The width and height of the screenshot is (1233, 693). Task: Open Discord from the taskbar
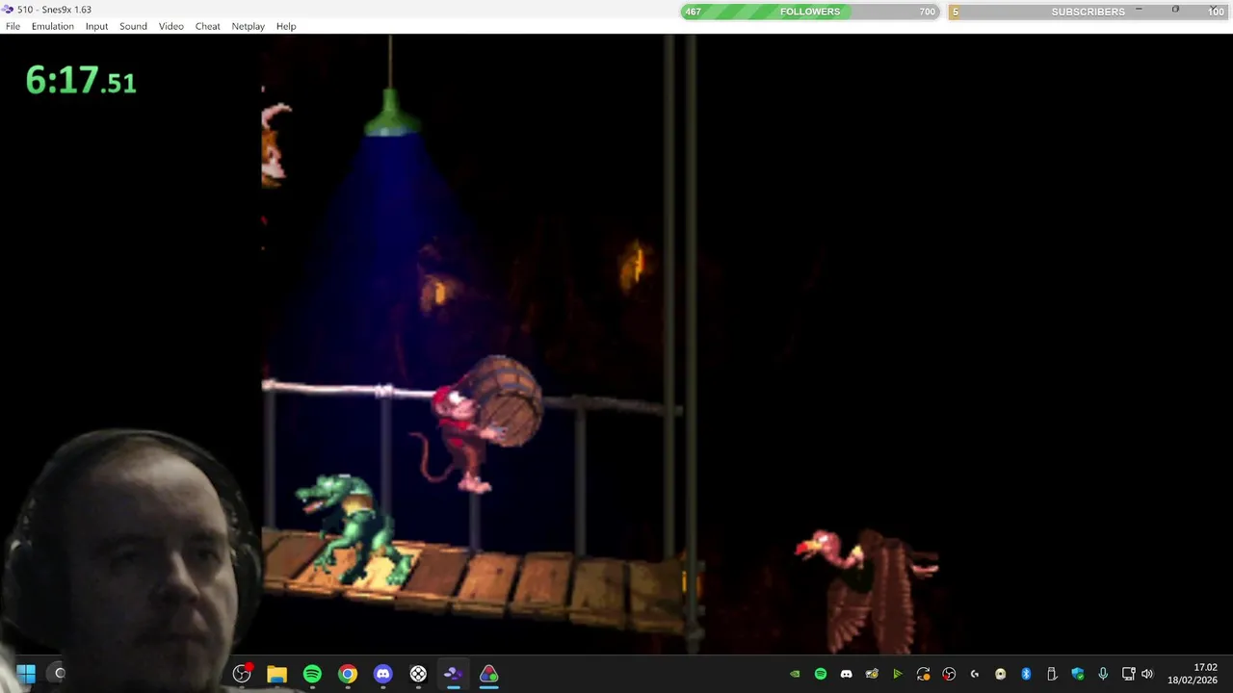tap(382, 674)
